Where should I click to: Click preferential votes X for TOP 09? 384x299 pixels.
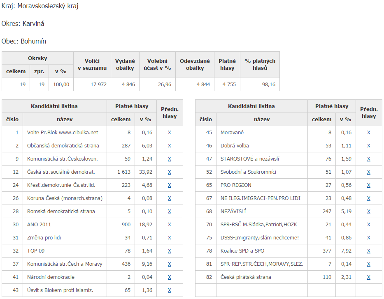[x=170, y=251]
